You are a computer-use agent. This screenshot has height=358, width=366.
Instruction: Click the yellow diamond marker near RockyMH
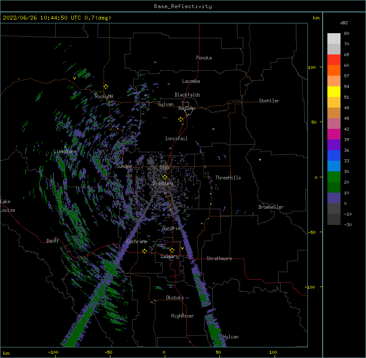106,87
